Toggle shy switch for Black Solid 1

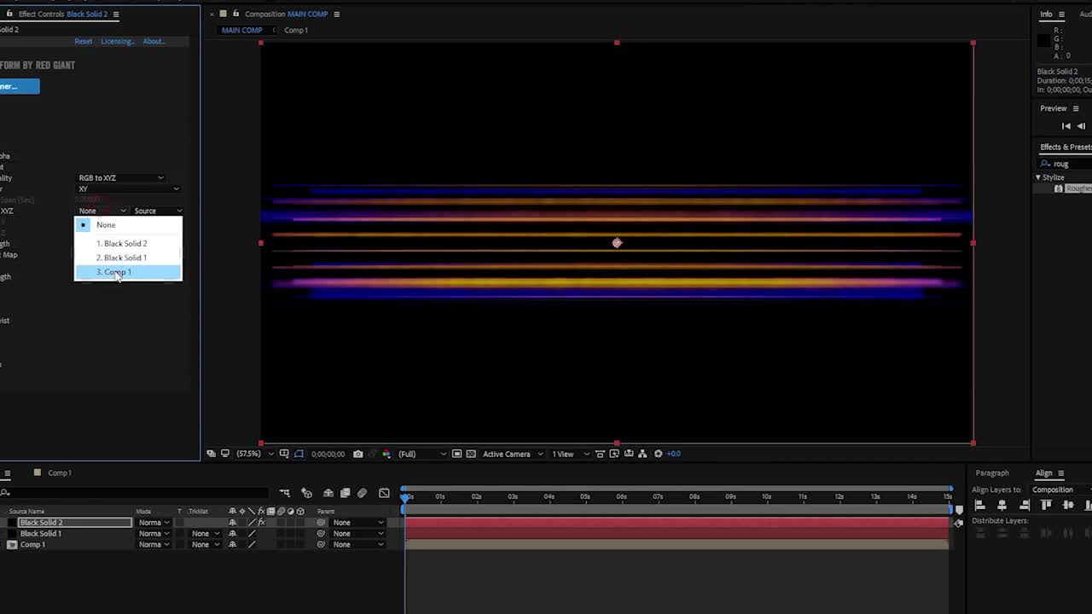click(x=232, y=534)
